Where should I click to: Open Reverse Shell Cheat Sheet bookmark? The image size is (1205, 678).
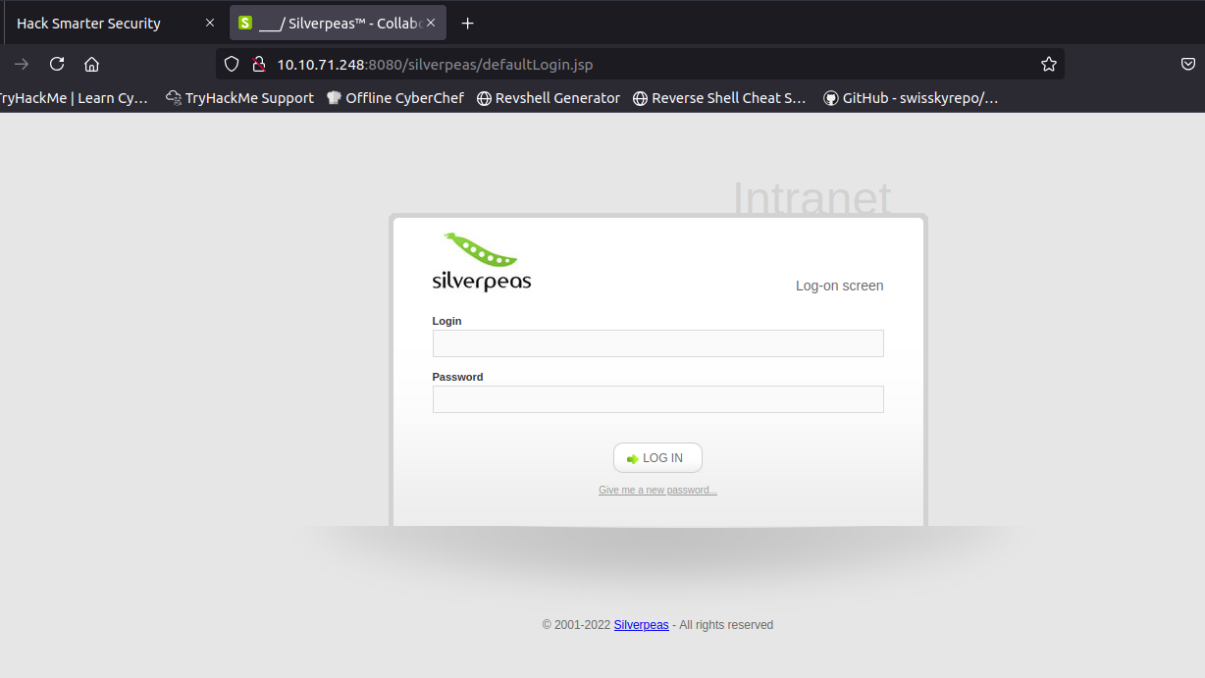coord(719,98)
